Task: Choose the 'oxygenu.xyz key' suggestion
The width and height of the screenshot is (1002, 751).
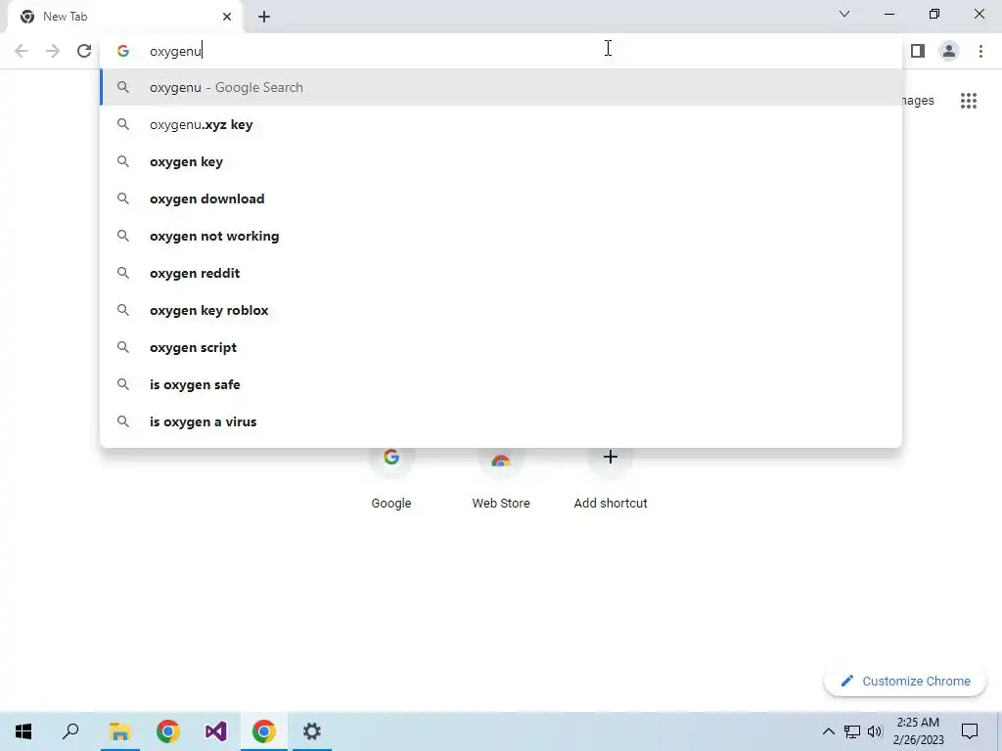Action: [501, 124]
